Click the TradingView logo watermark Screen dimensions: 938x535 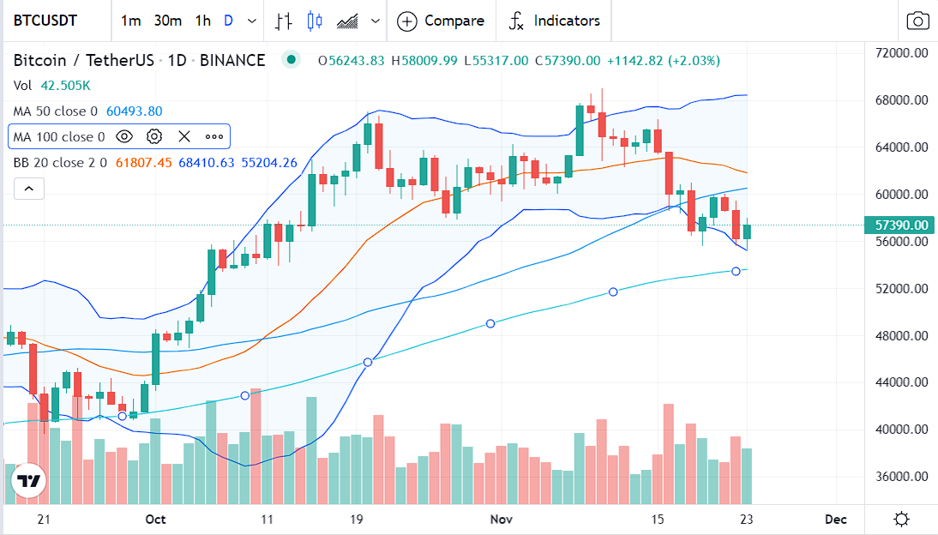tap(28, 480)
